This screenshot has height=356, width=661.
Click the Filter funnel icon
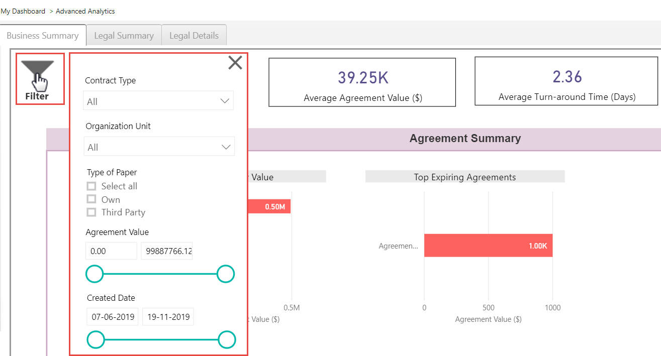[38, 74]
